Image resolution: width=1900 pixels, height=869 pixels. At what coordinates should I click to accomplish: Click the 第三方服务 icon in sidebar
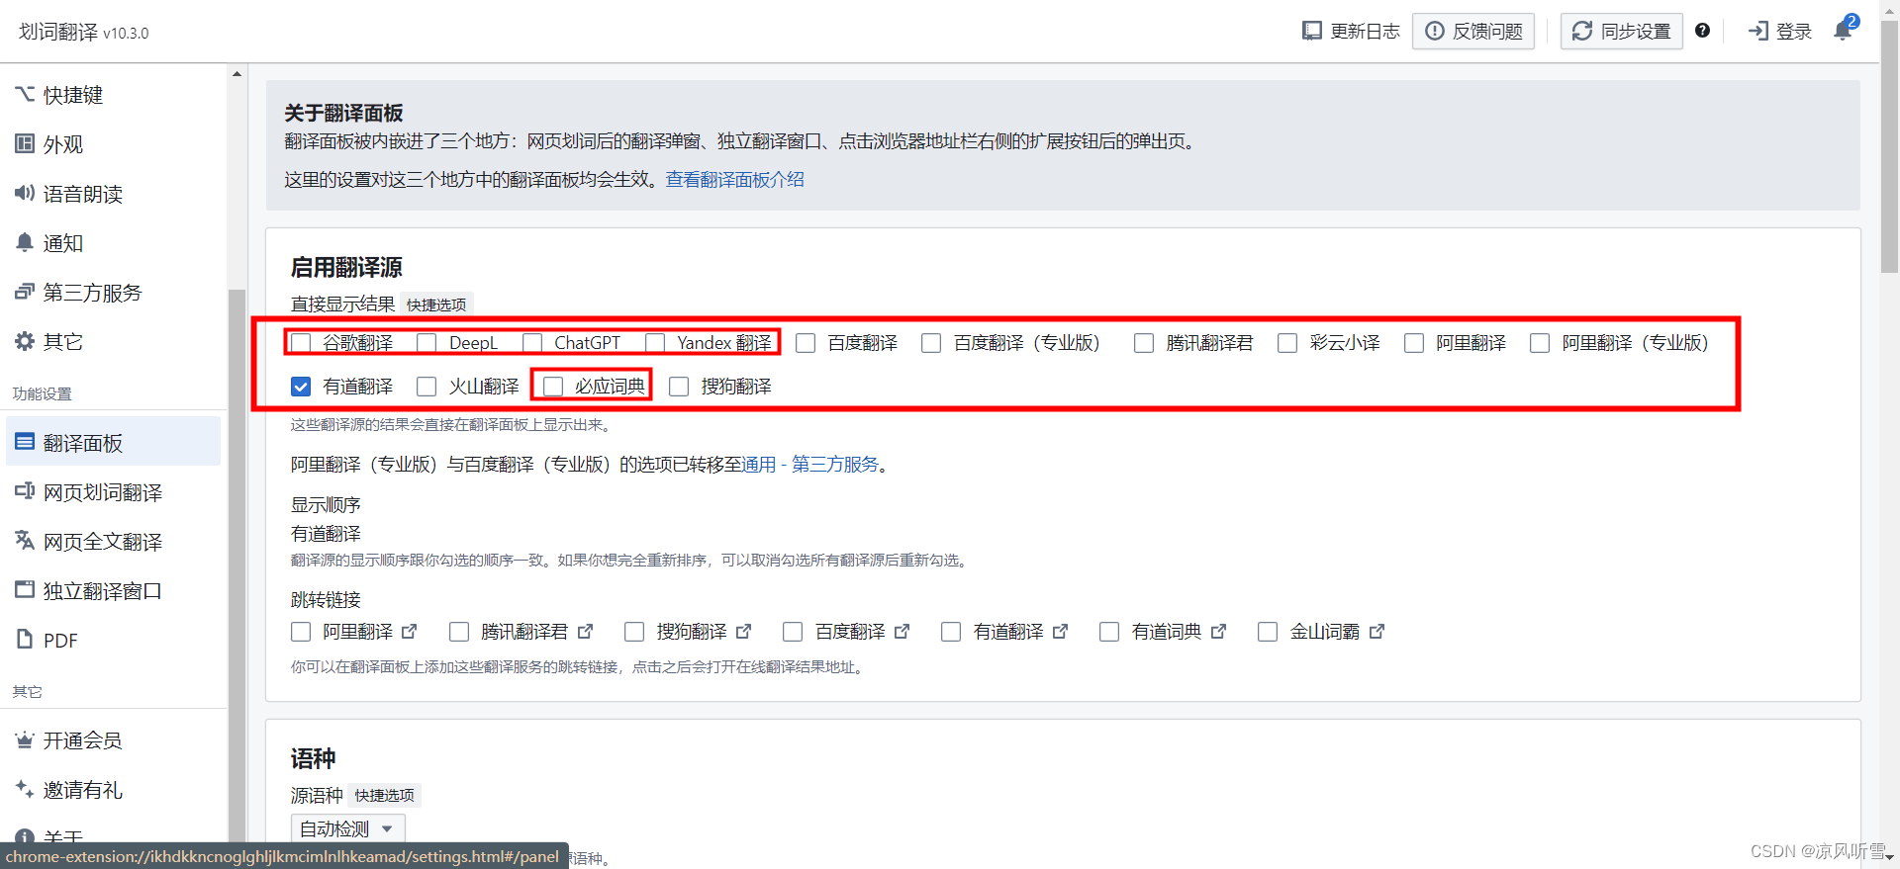click(x=25, y=292)
